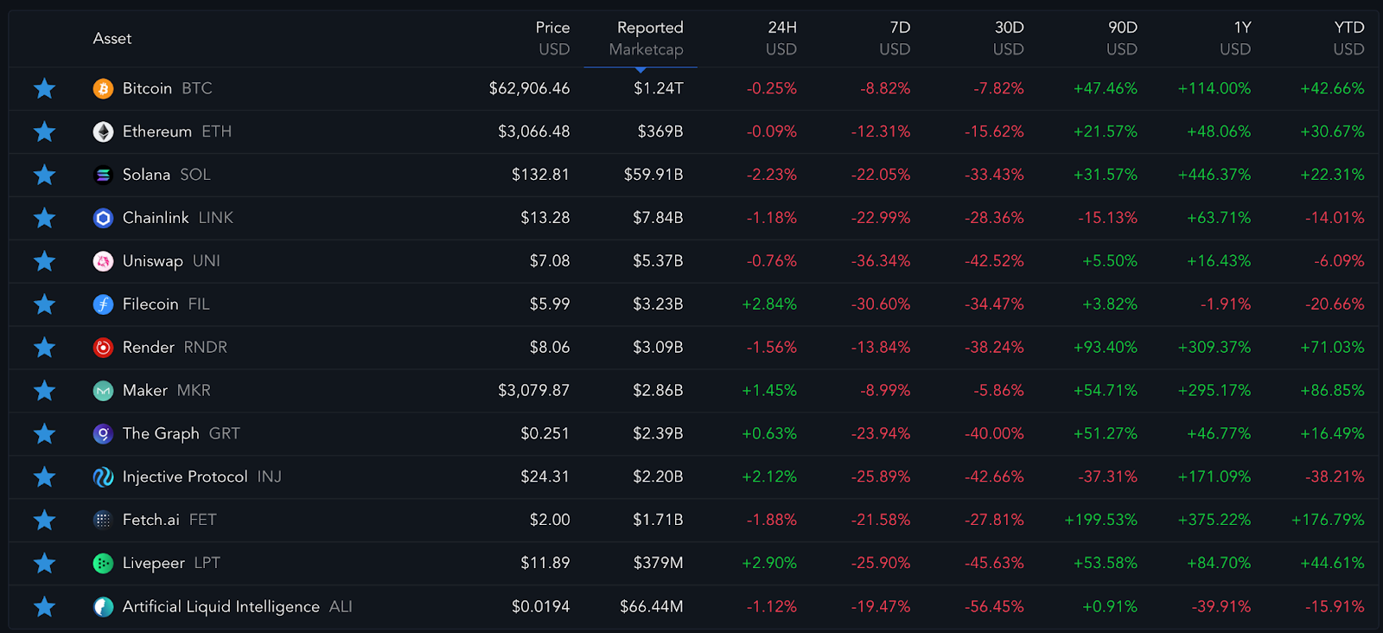1383x633 pixels.
Task: Select Render 90D value +93.40%
Action: point(1106,348)
